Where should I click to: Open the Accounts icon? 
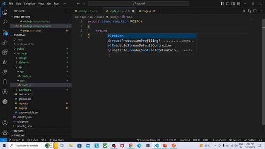[x=5, y=123]
